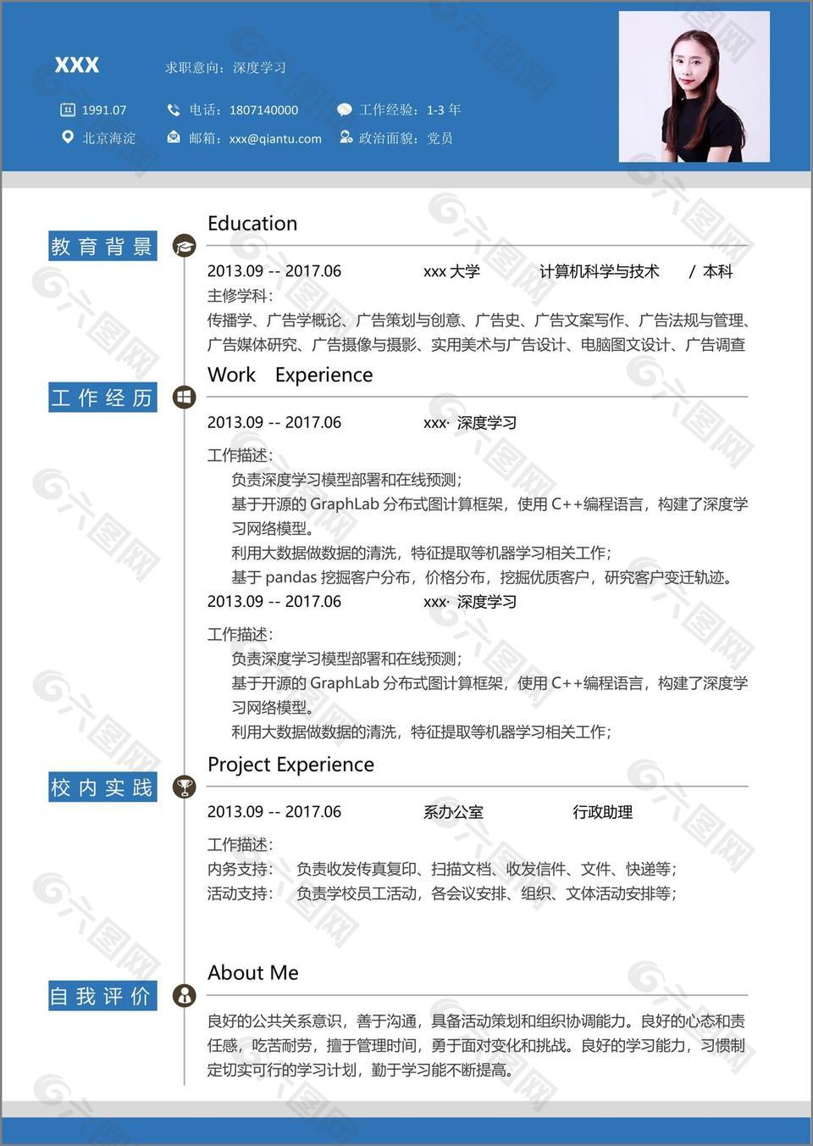The width and height of the screenshot is (813, 1146).
Task: Select the chat bubble icon beside 工作经验
Action: point(344,109)
